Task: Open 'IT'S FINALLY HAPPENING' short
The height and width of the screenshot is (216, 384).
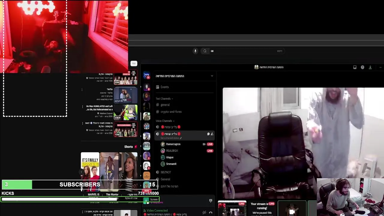Action: pyautogui.click(x=90, y=172)
